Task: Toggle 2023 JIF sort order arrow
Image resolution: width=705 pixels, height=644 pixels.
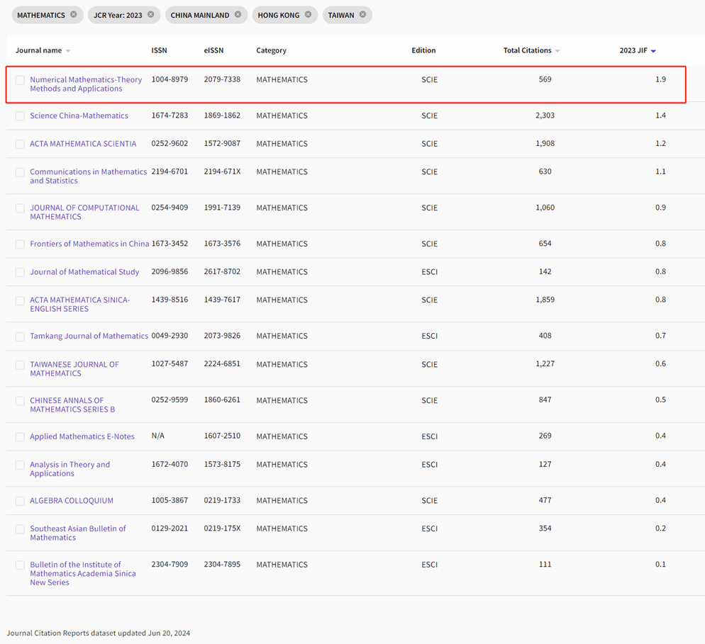Action: point(653,51)
